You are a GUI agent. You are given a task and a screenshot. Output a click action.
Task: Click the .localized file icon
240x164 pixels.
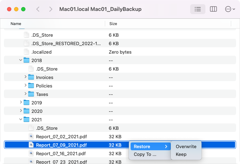(26, 52)
